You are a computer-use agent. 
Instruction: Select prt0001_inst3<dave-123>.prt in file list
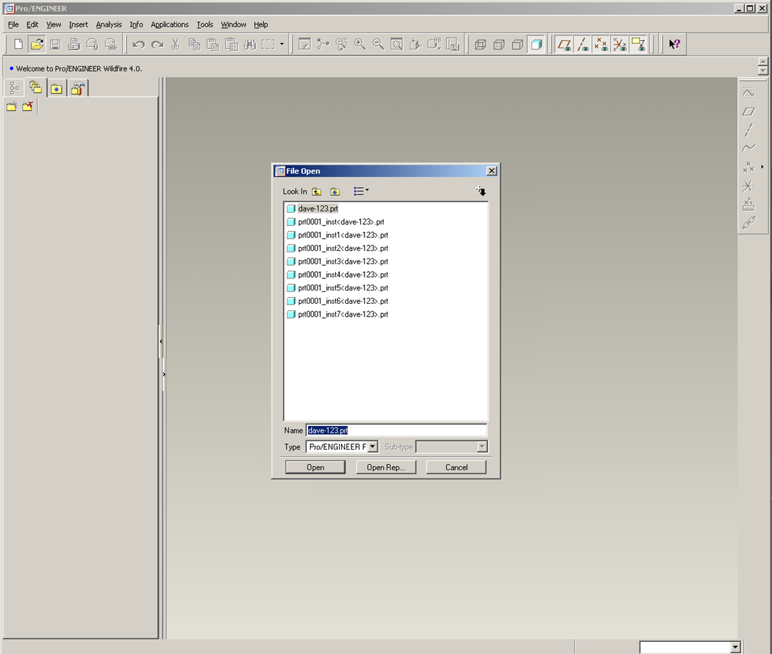[343, 262]
